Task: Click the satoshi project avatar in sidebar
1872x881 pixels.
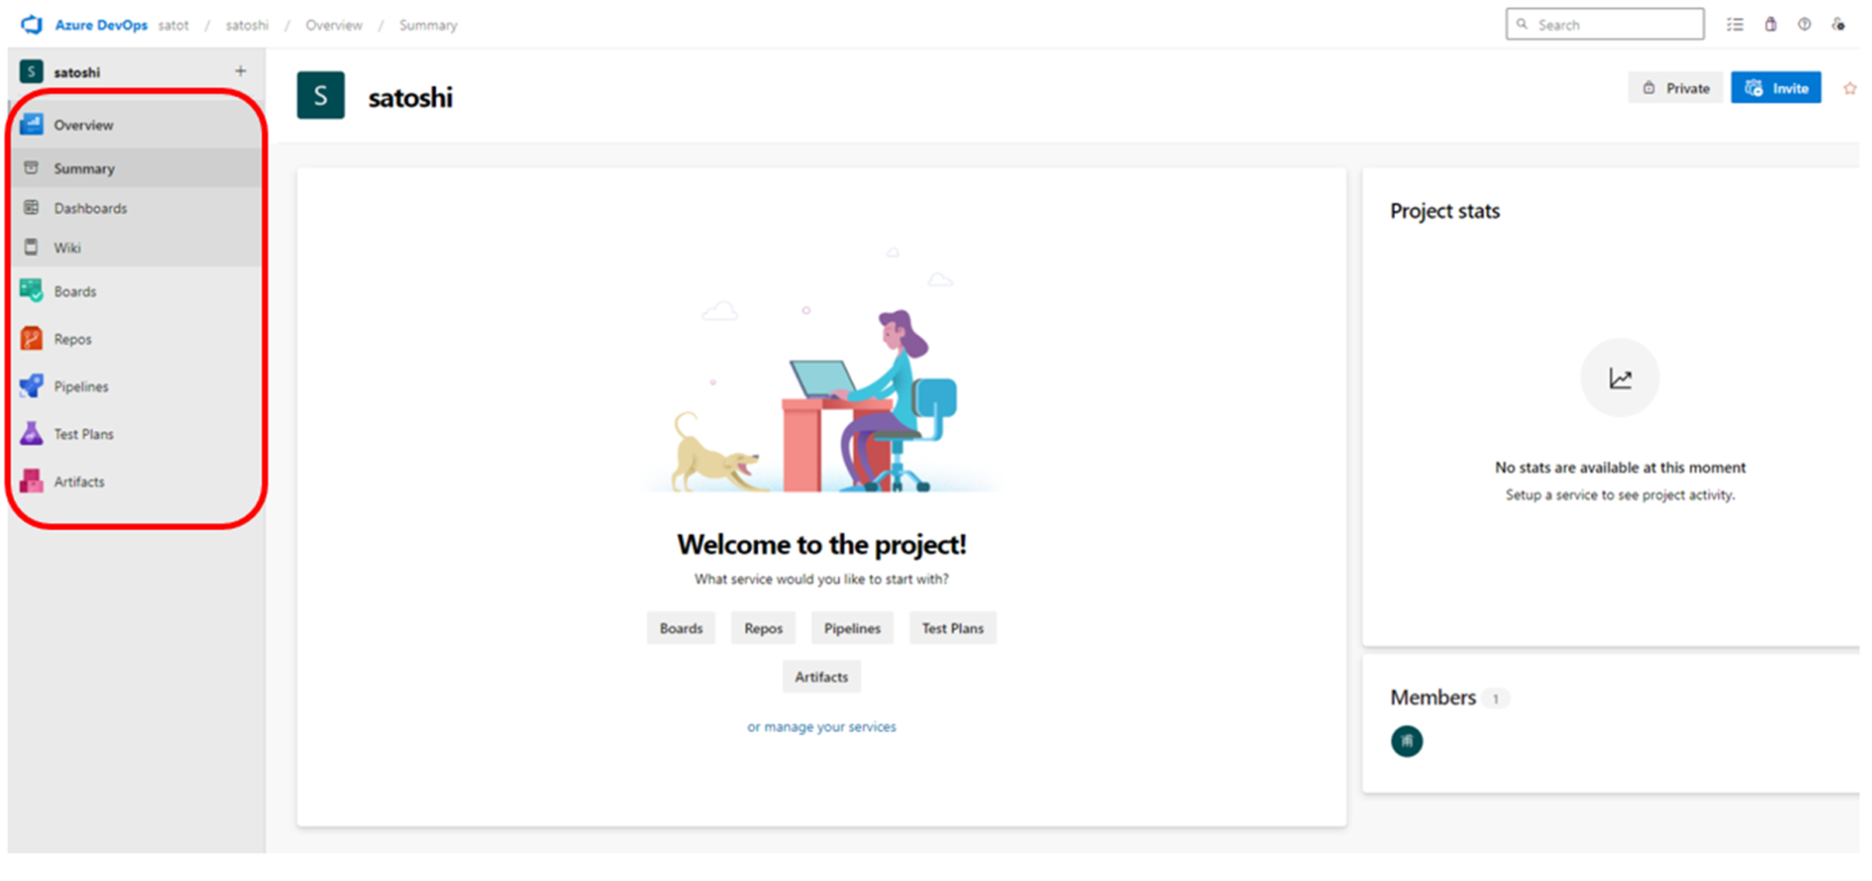Action: (x=31, y=71)
